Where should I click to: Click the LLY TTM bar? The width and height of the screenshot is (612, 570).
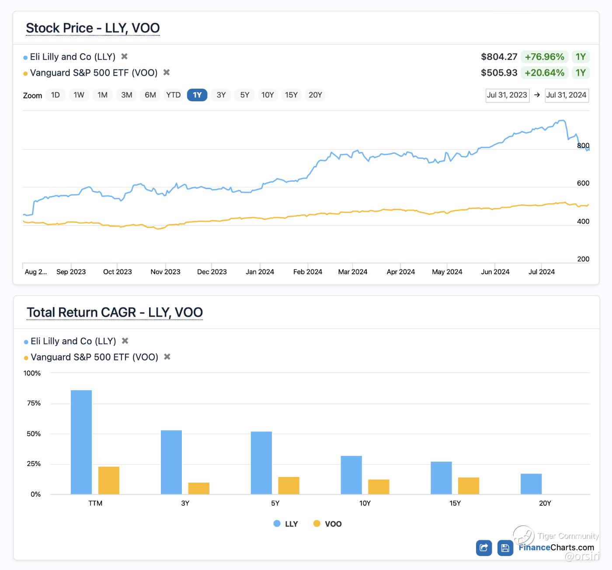[81, 442]
